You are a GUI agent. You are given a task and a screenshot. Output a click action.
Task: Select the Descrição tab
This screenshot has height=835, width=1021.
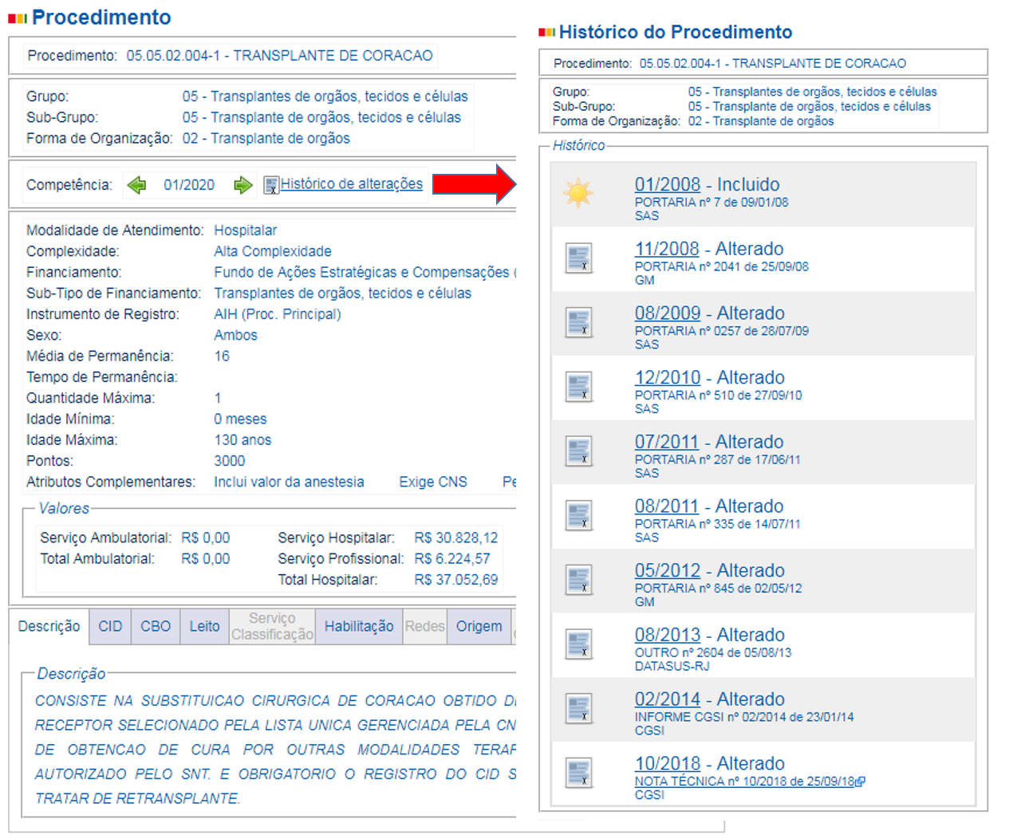tap(49, 626)
